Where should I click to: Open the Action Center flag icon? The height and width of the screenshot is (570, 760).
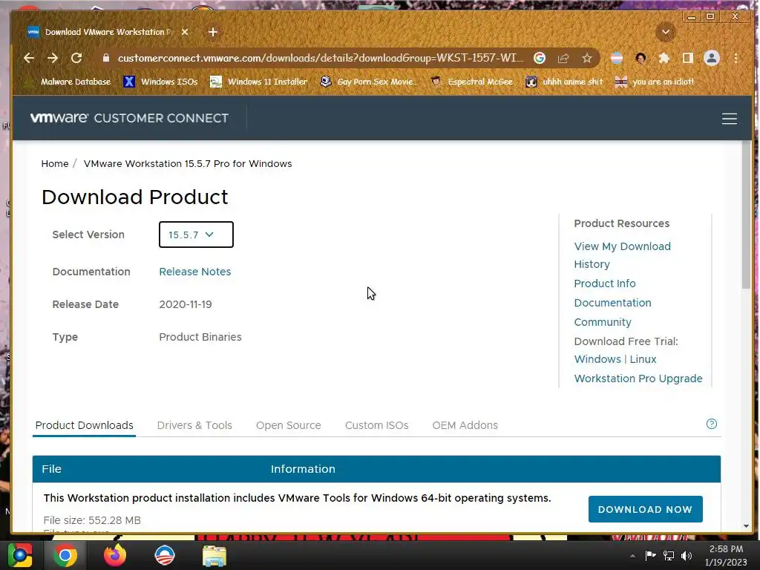(x=650, y=555)
